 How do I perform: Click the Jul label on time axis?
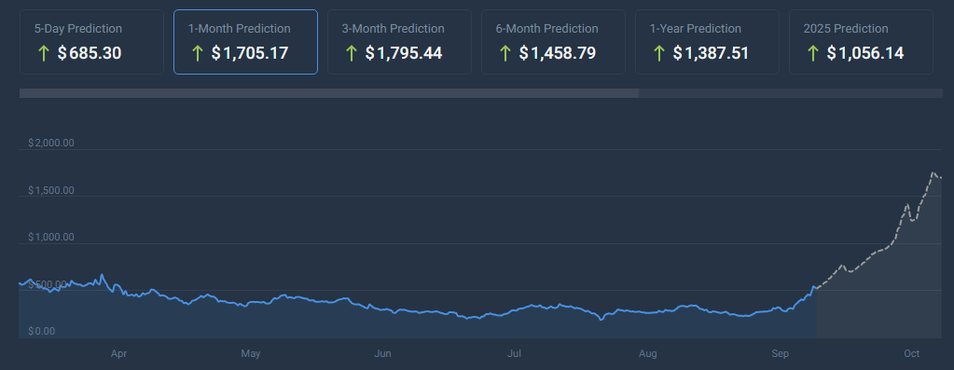(x=515, y=353)
